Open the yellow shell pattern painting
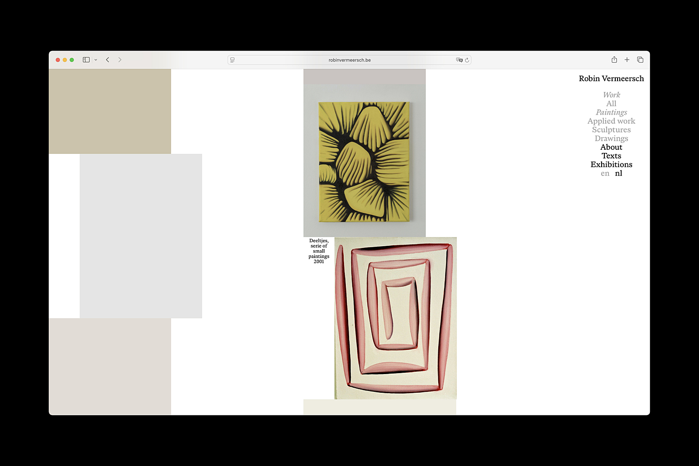 (364, 162)
